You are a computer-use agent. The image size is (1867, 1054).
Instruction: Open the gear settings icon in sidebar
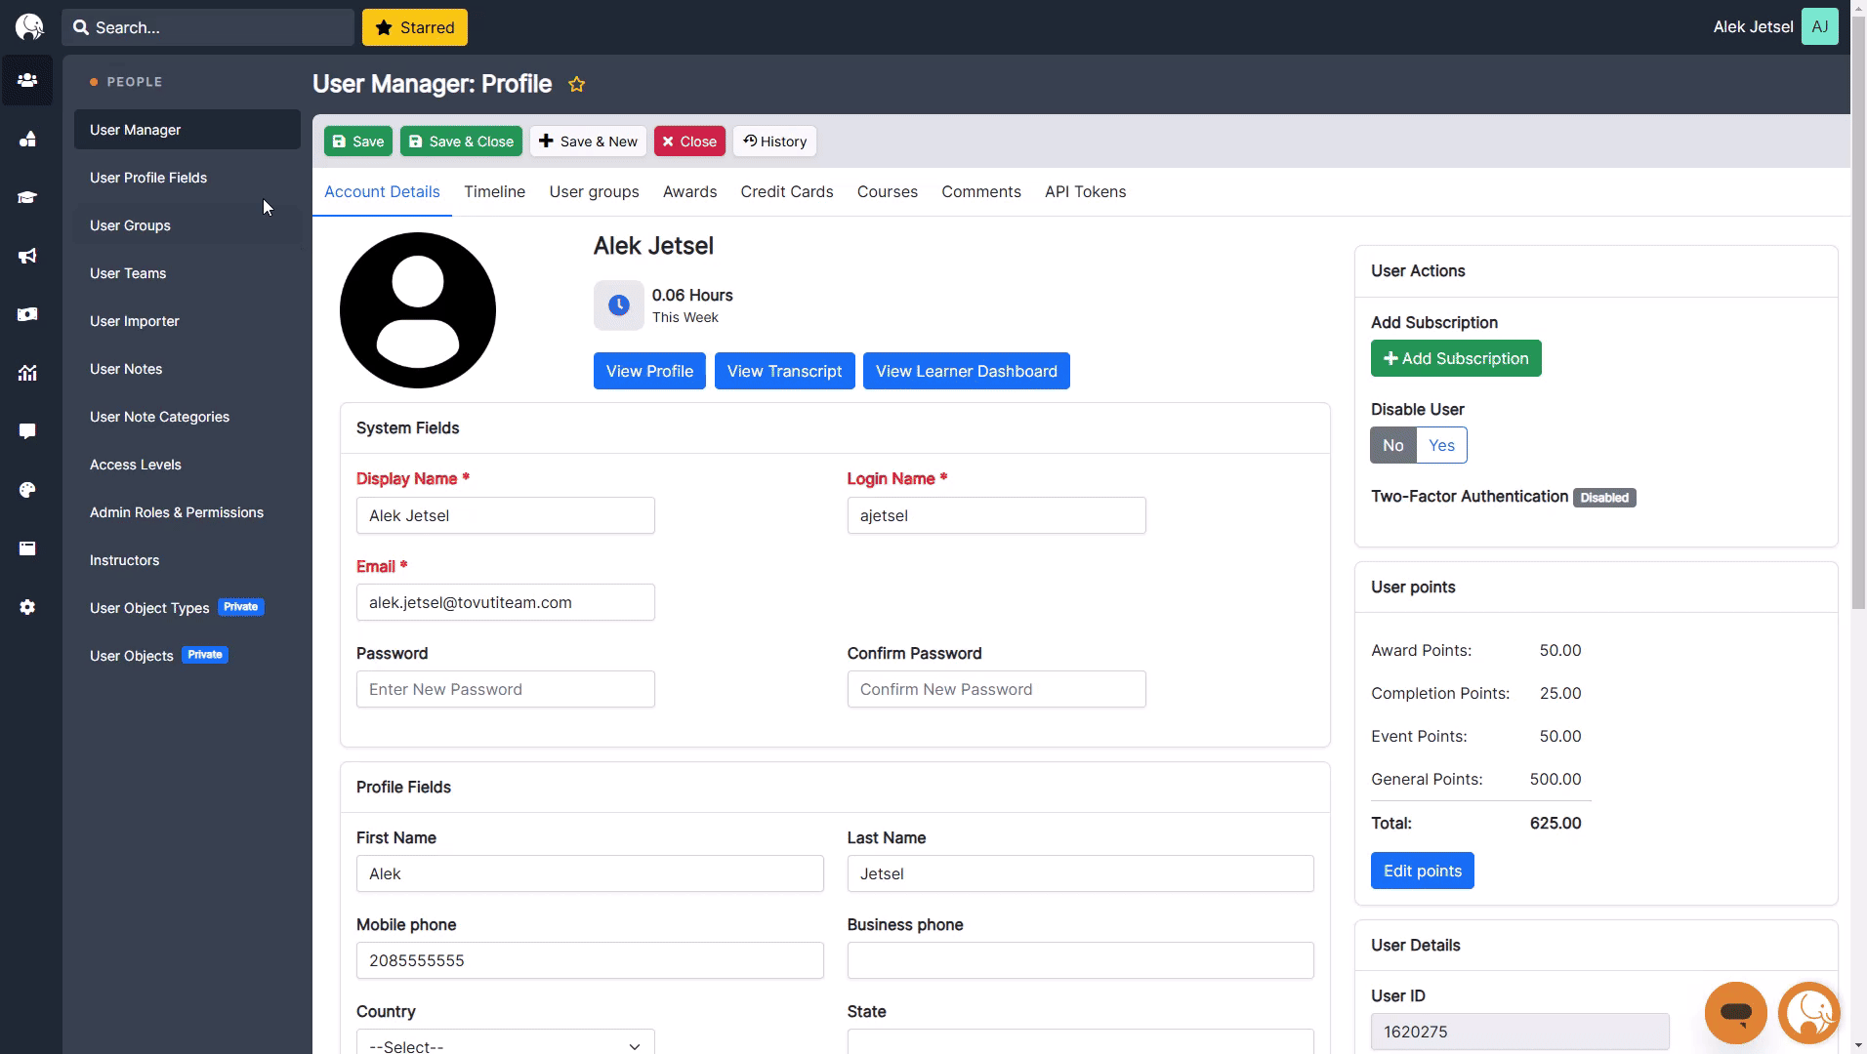pyautogui.click(x=27, y=607)
